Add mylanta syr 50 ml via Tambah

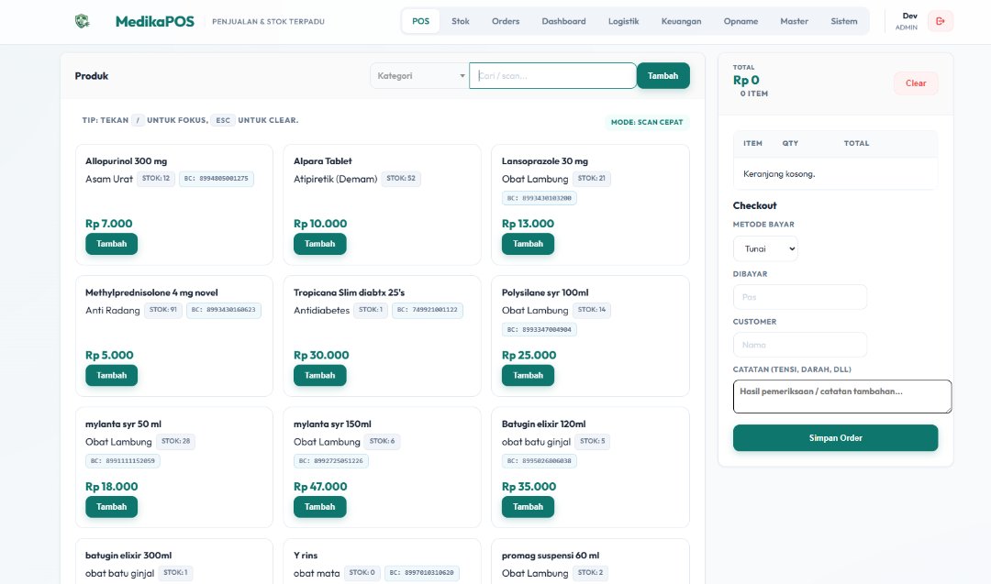tap(111, 506)
